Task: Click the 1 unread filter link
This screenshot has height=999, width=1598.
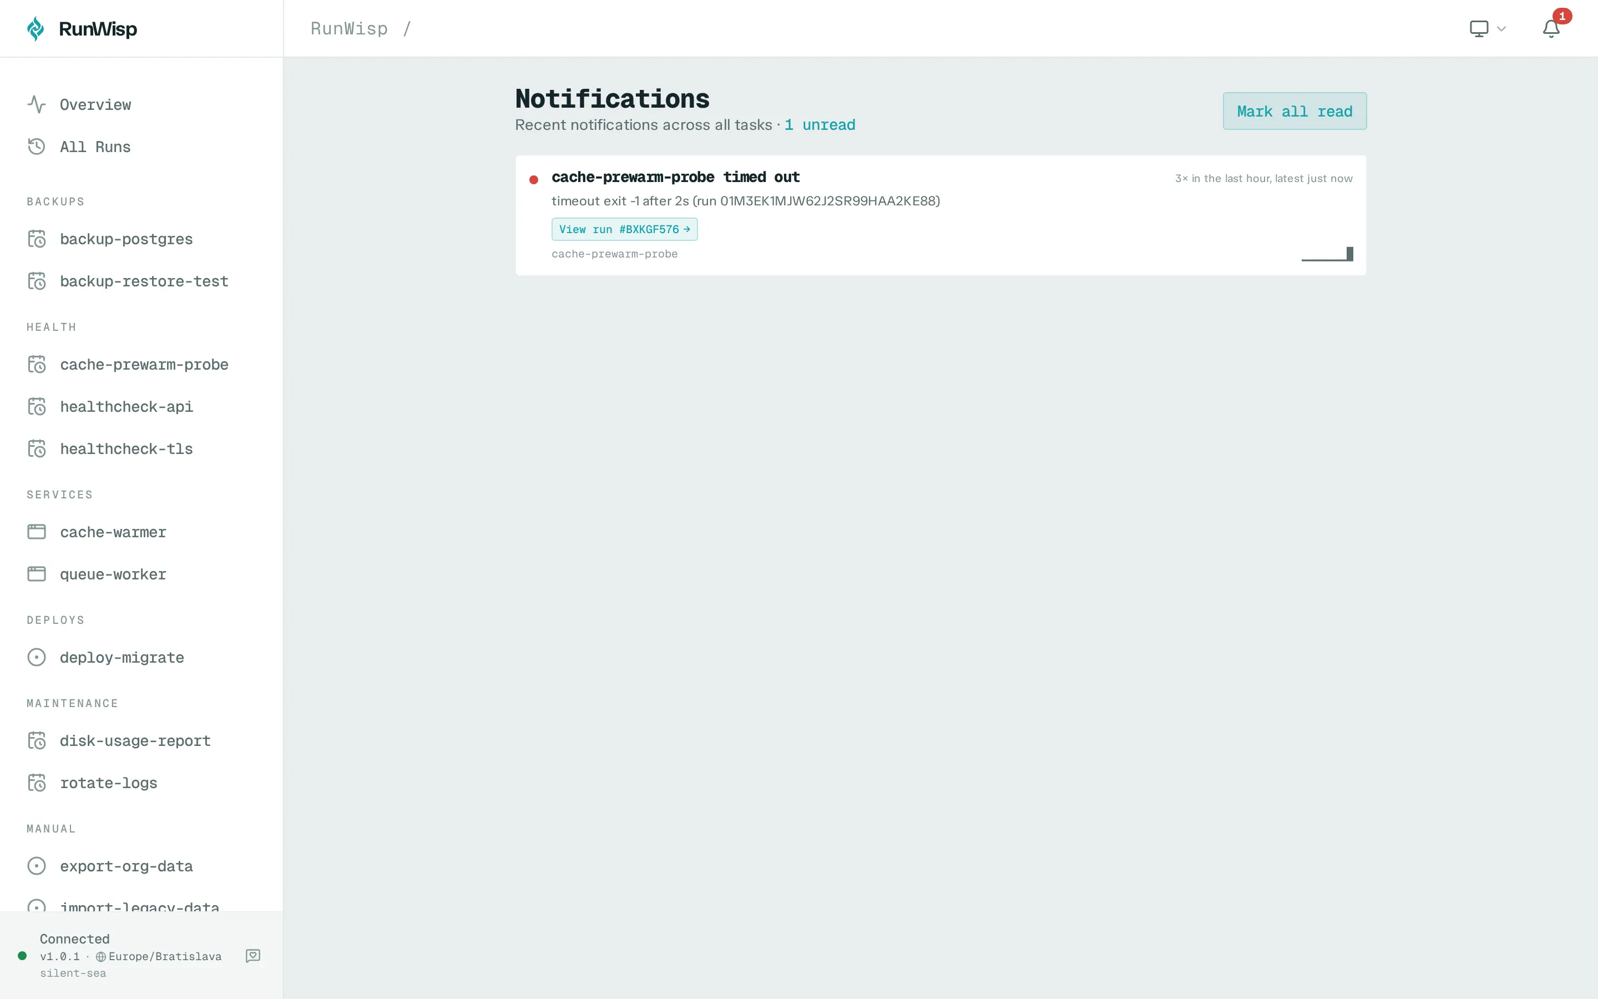Action: (x=820, y=125)
